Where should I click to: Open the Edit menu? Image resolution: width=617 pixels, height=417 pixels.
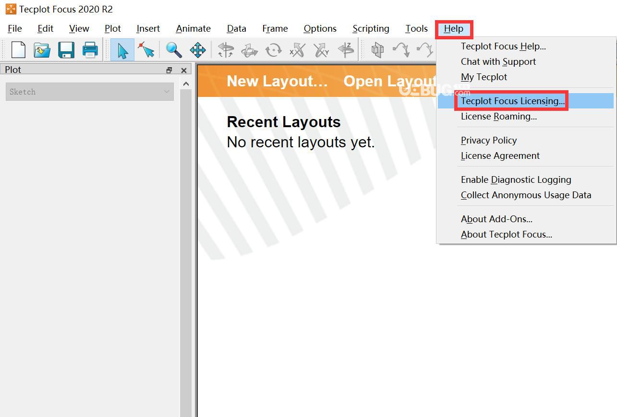click(x=46, y=29)
